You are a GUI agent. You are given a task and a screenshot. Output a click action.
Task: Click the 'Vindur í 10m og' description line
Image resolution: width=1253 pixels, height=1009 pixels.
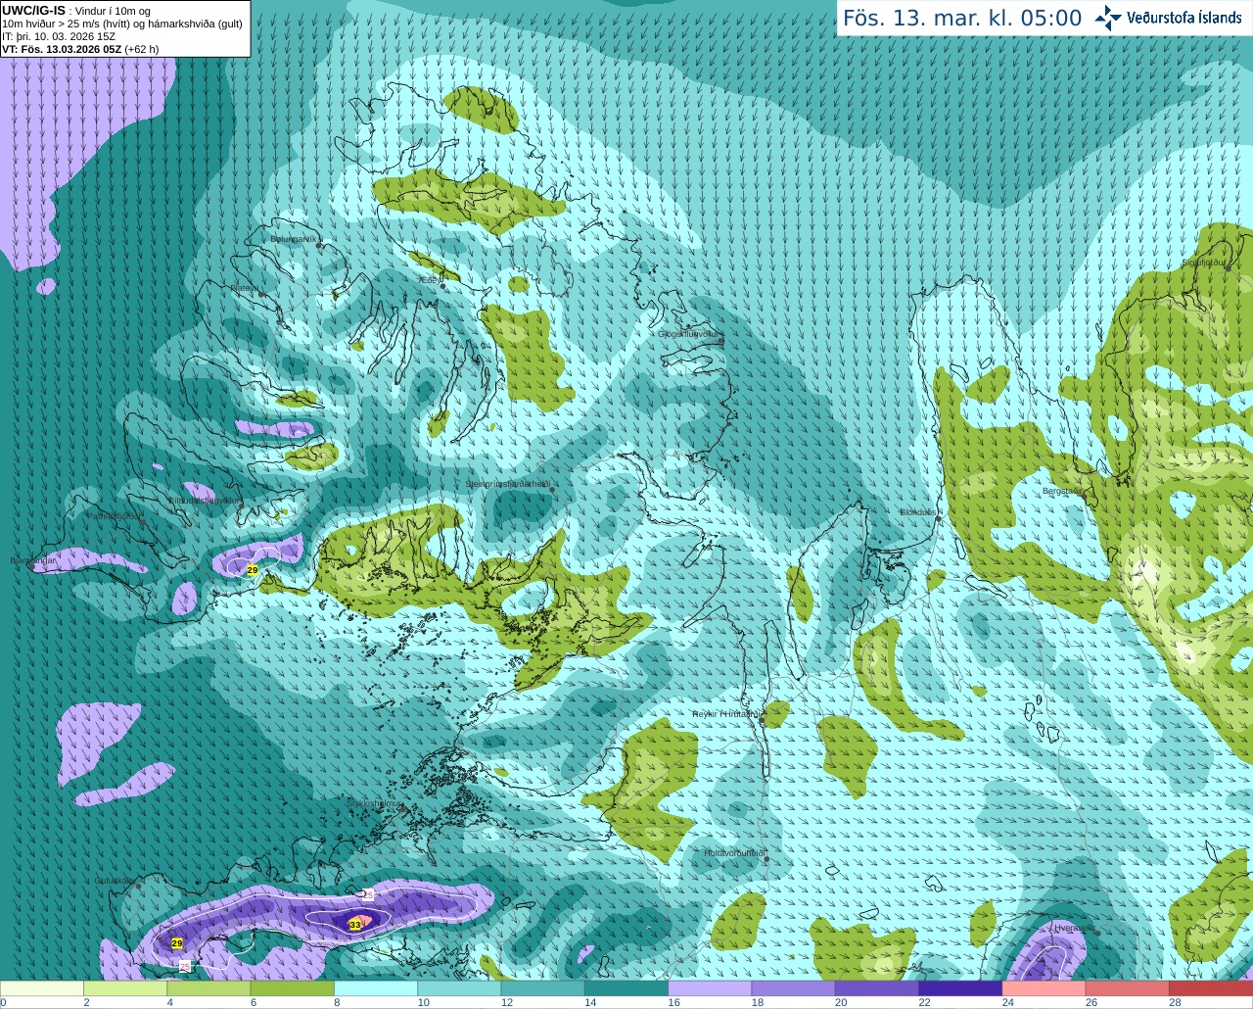113,11
